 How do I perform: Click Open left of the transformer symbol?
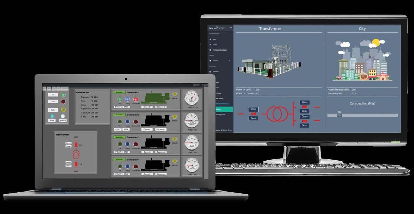[x=253, y=118]
